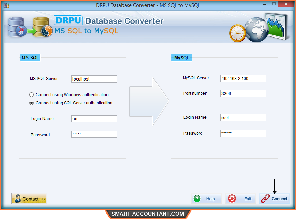The width and height of the screenshot is (296, 219).
Task: Click the MySQL Server address field
Action: click(243, 79)
